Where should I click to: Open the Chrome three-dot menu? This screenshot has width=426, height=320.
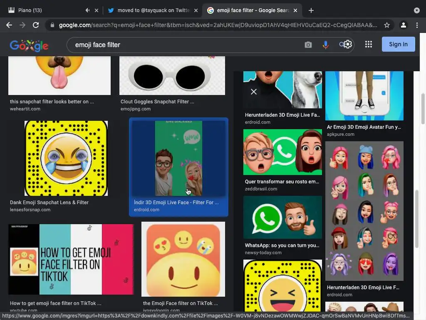tap(417, 25)
